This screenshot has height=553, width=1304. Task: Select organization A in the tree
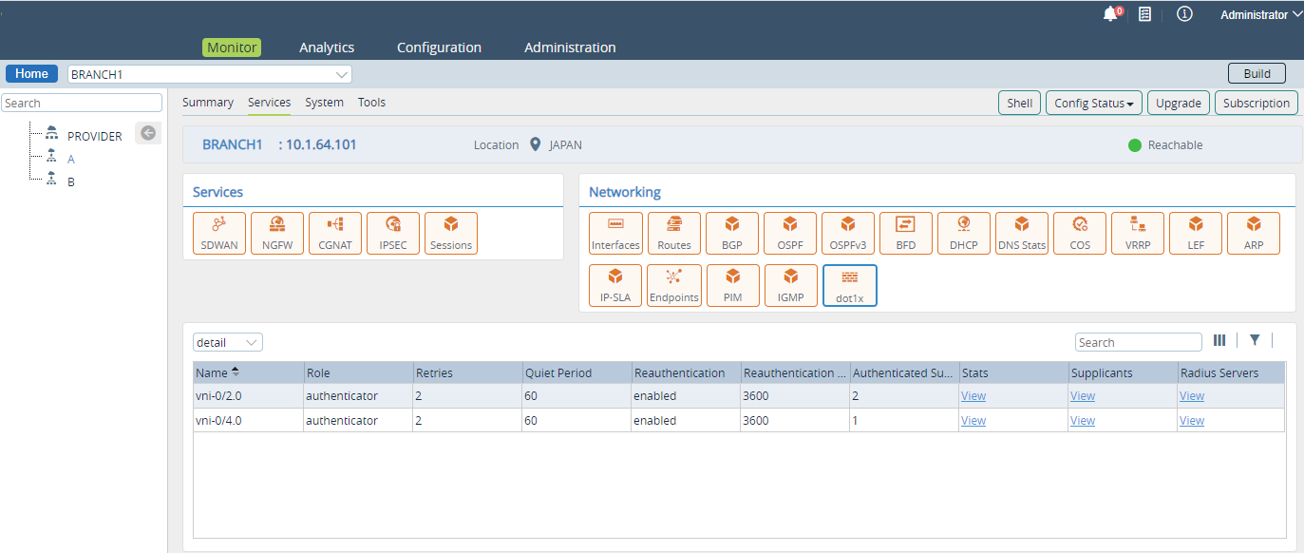[71, 159]
